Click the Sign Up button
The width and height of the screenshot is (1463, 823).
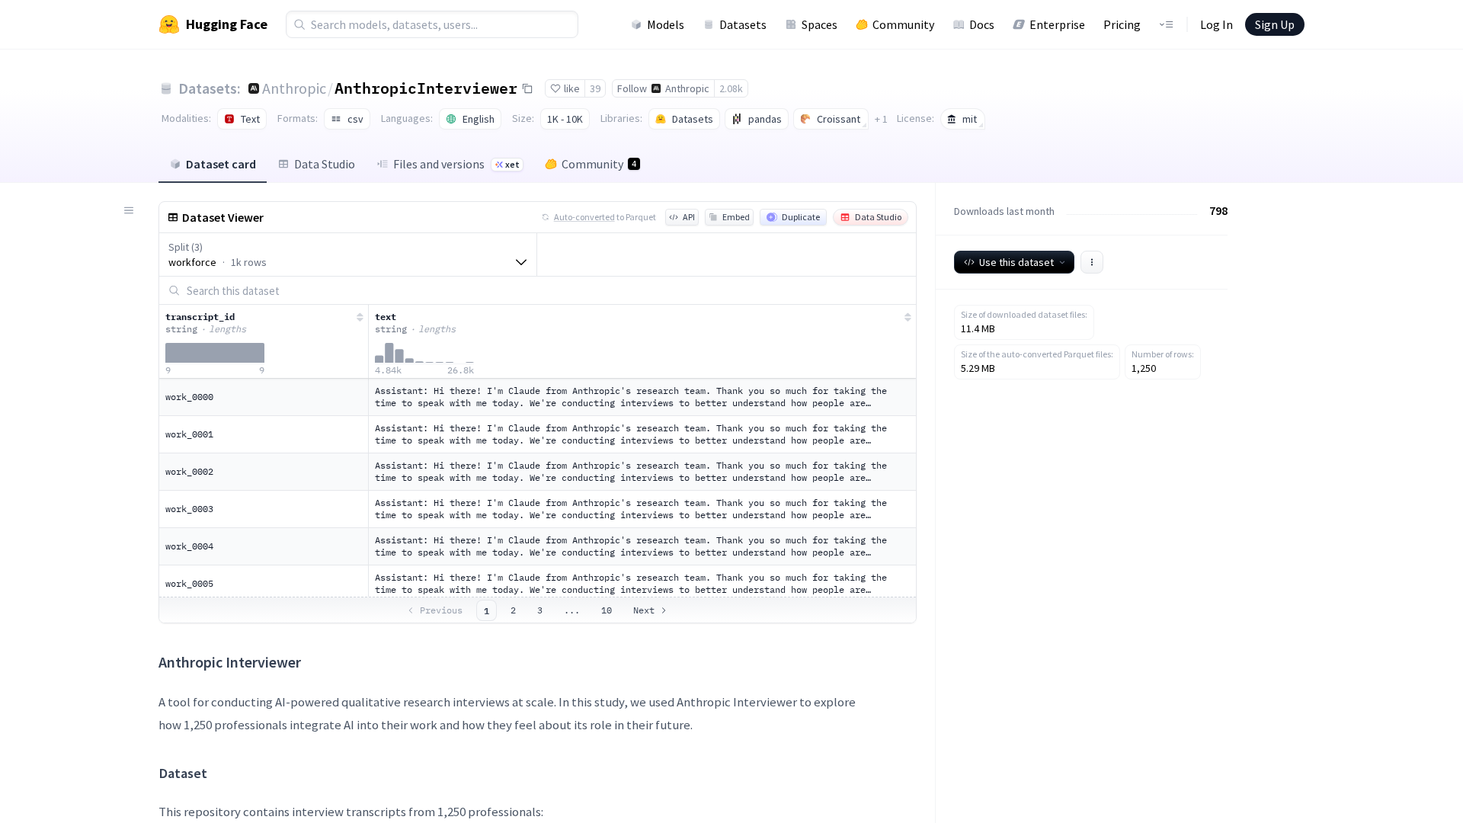1274,24
